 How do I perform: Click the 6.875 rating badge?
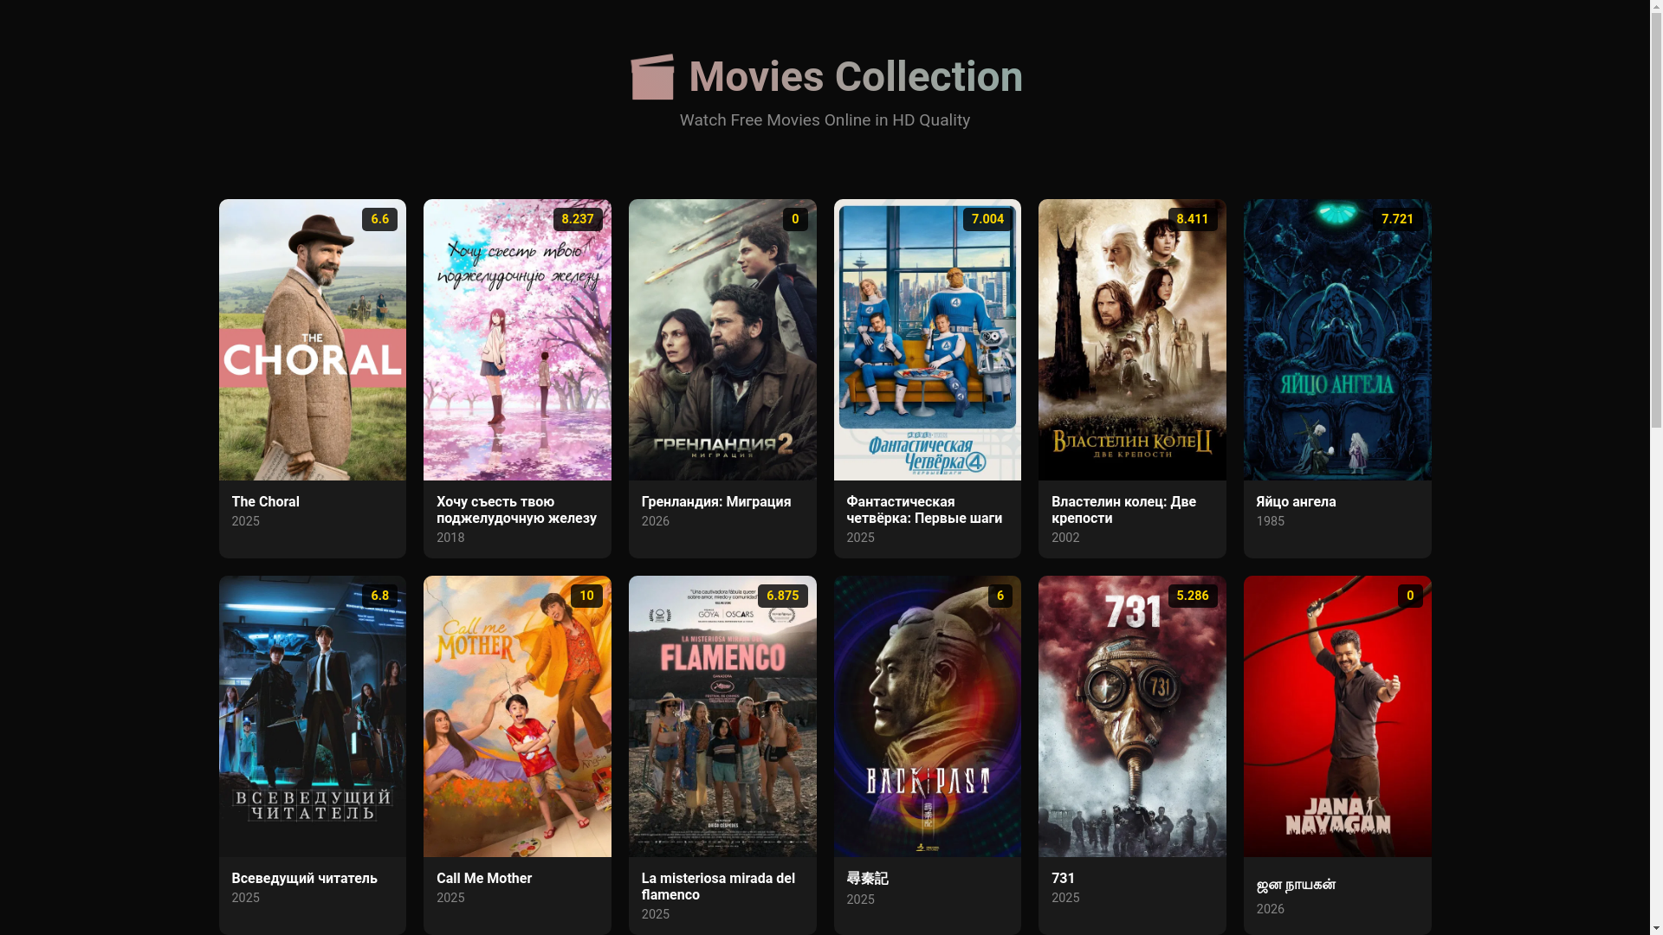tap(782, 596)
